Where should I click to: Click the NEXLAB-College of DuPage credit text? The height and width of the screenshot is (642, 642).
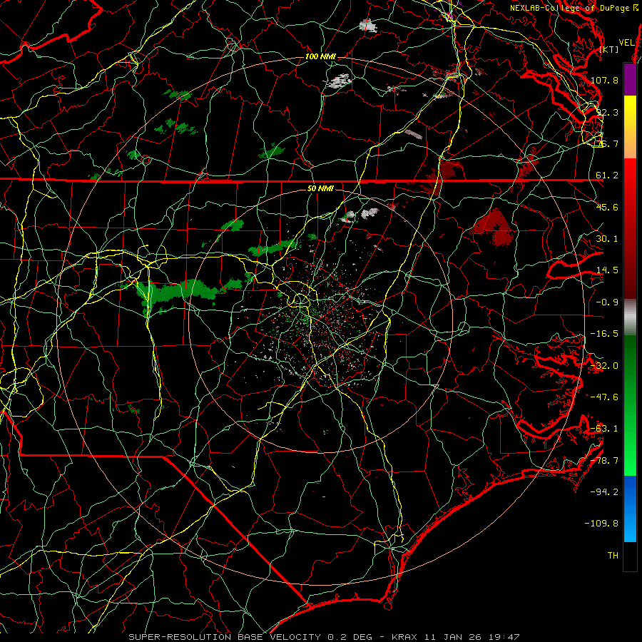570,8
